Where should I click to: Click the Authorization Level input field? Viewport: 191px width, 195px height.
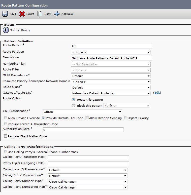[x=83, y=130]
